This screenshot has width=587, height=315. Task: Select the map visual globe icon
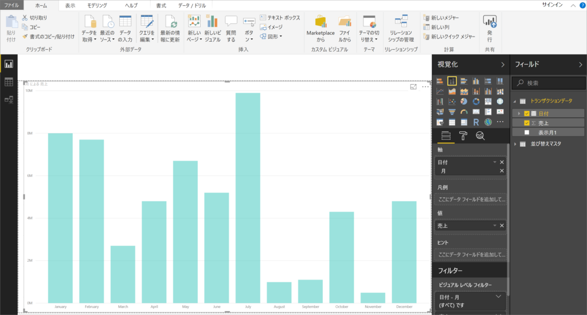tap(500, 102)
